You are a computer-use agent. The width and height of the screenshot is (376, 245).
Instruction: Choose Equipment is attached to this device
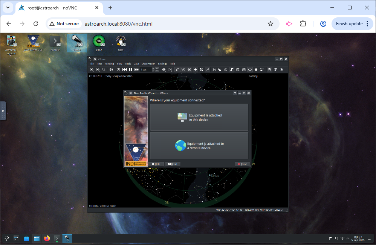(199, 117)
